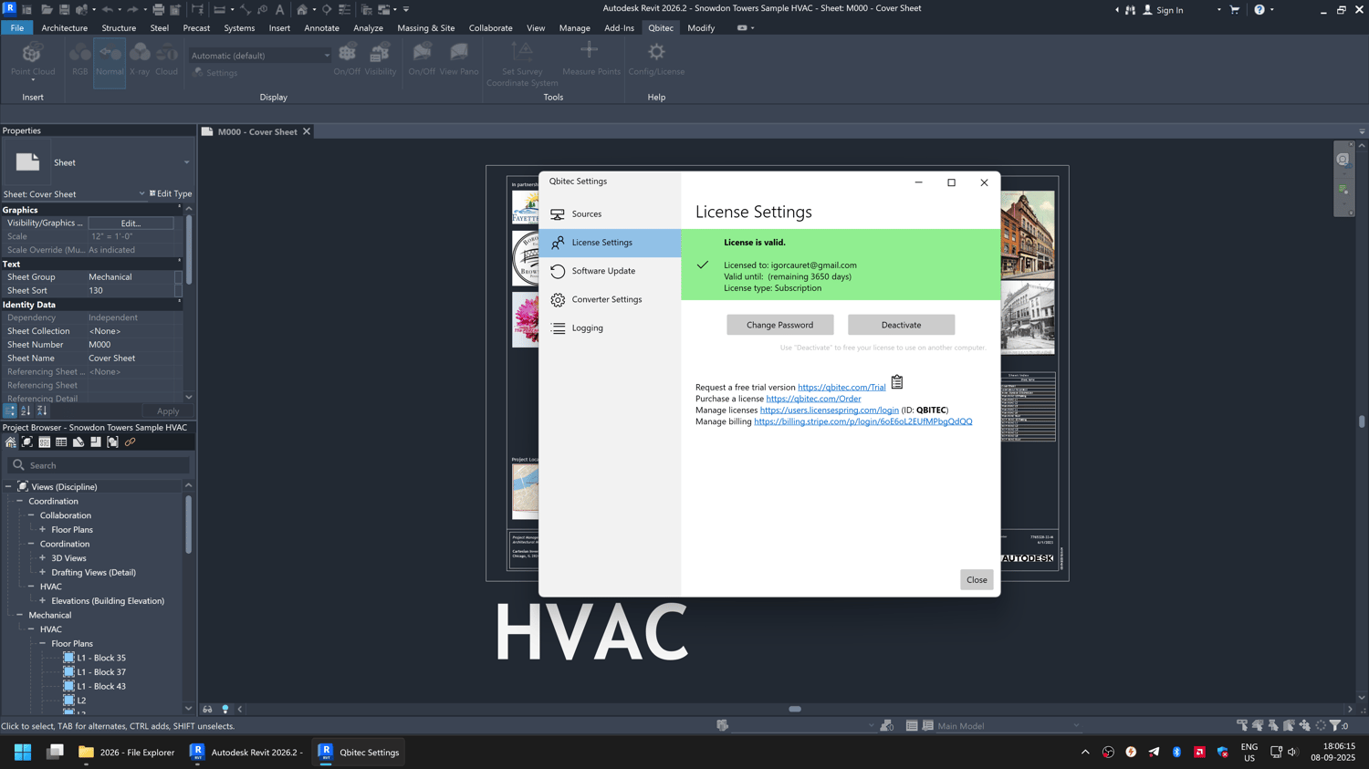Expand Floor Plans under Collaboration
The width and height of the screenshot is (1369, 769).
pyautogui.click(x=43, y=530)
